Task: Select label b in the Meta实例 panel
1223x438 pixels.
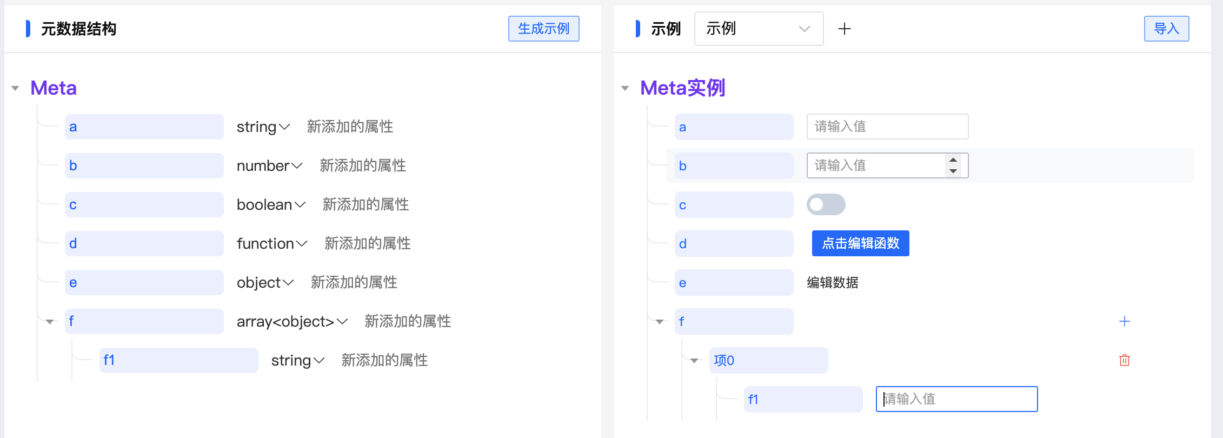Action: (734, 166)
